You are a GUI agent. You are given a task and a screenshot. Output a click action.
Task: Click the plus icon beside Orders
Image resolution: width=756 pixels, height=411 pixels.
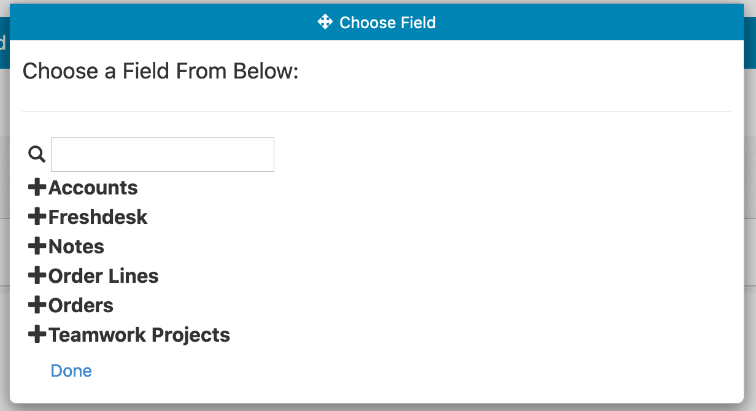click(38, 305)
